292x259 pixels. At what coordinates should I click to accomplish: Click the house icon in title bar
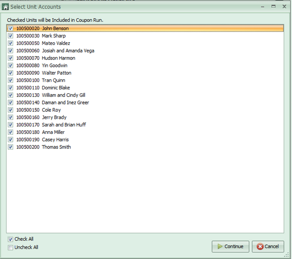[5, 7]
